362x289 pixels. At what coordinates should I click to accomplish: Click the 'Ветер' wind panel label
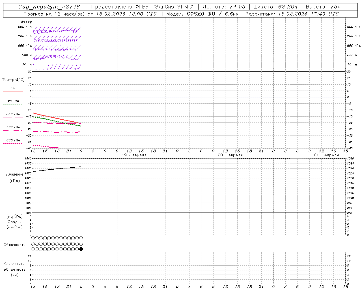[26, 21]
